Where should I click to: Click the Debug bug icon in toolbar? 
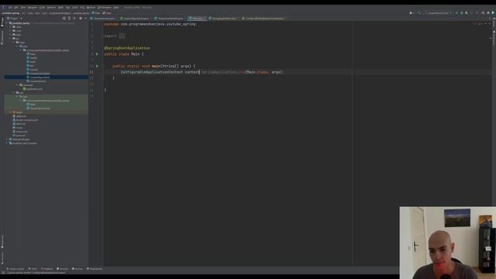tap(462, 13)
